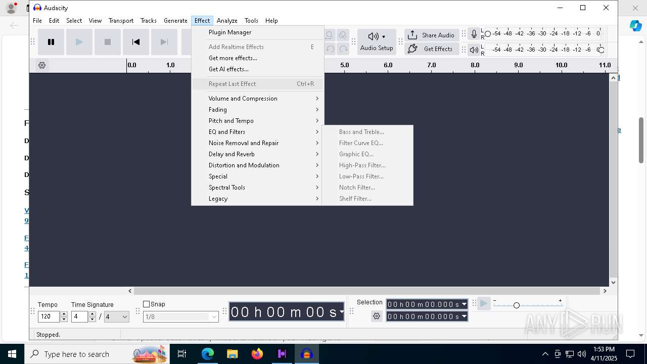Click the Play button in transport toolbar

tap(79, 42)
